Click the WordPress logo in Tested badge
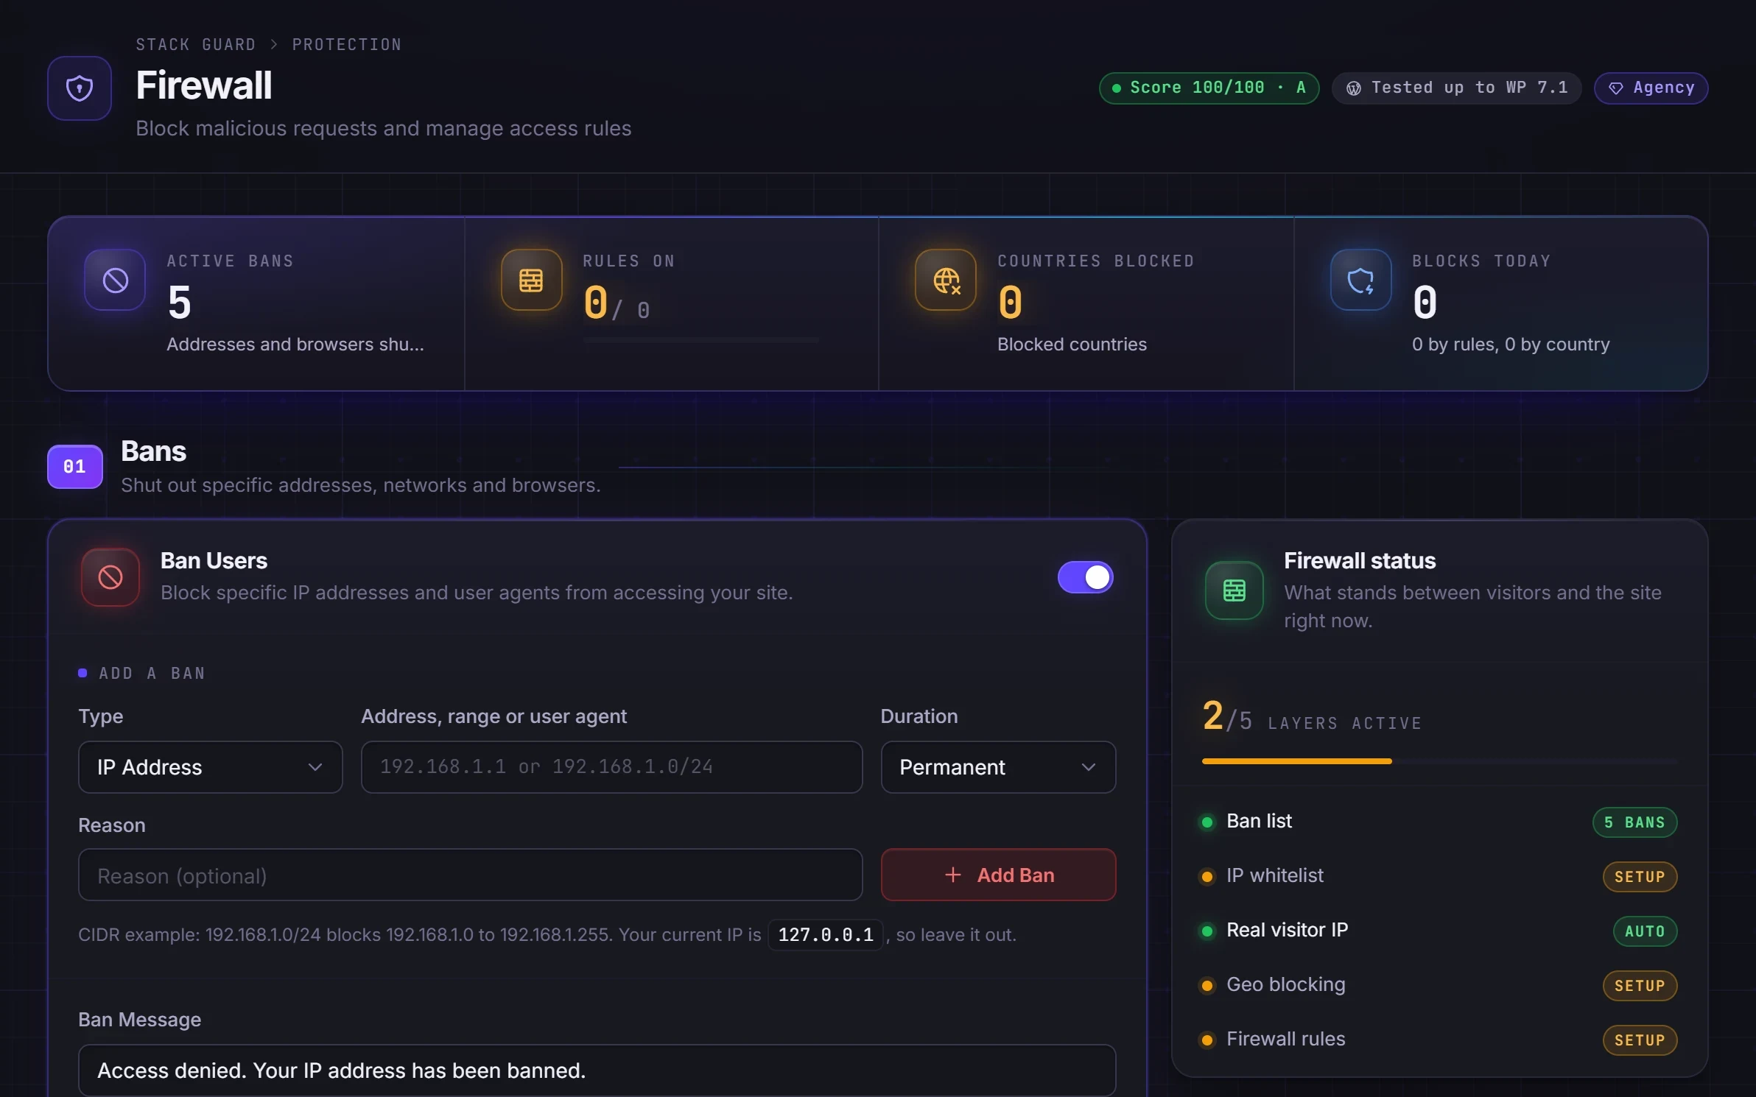The image size is (1756, 1097). pos(1354,88)
